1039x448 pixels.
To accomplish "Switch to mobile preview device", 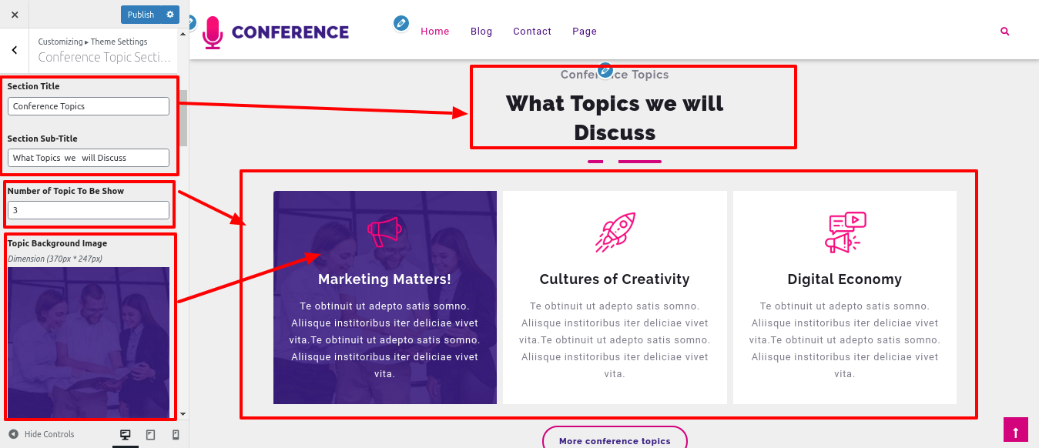I will point(176,435).
